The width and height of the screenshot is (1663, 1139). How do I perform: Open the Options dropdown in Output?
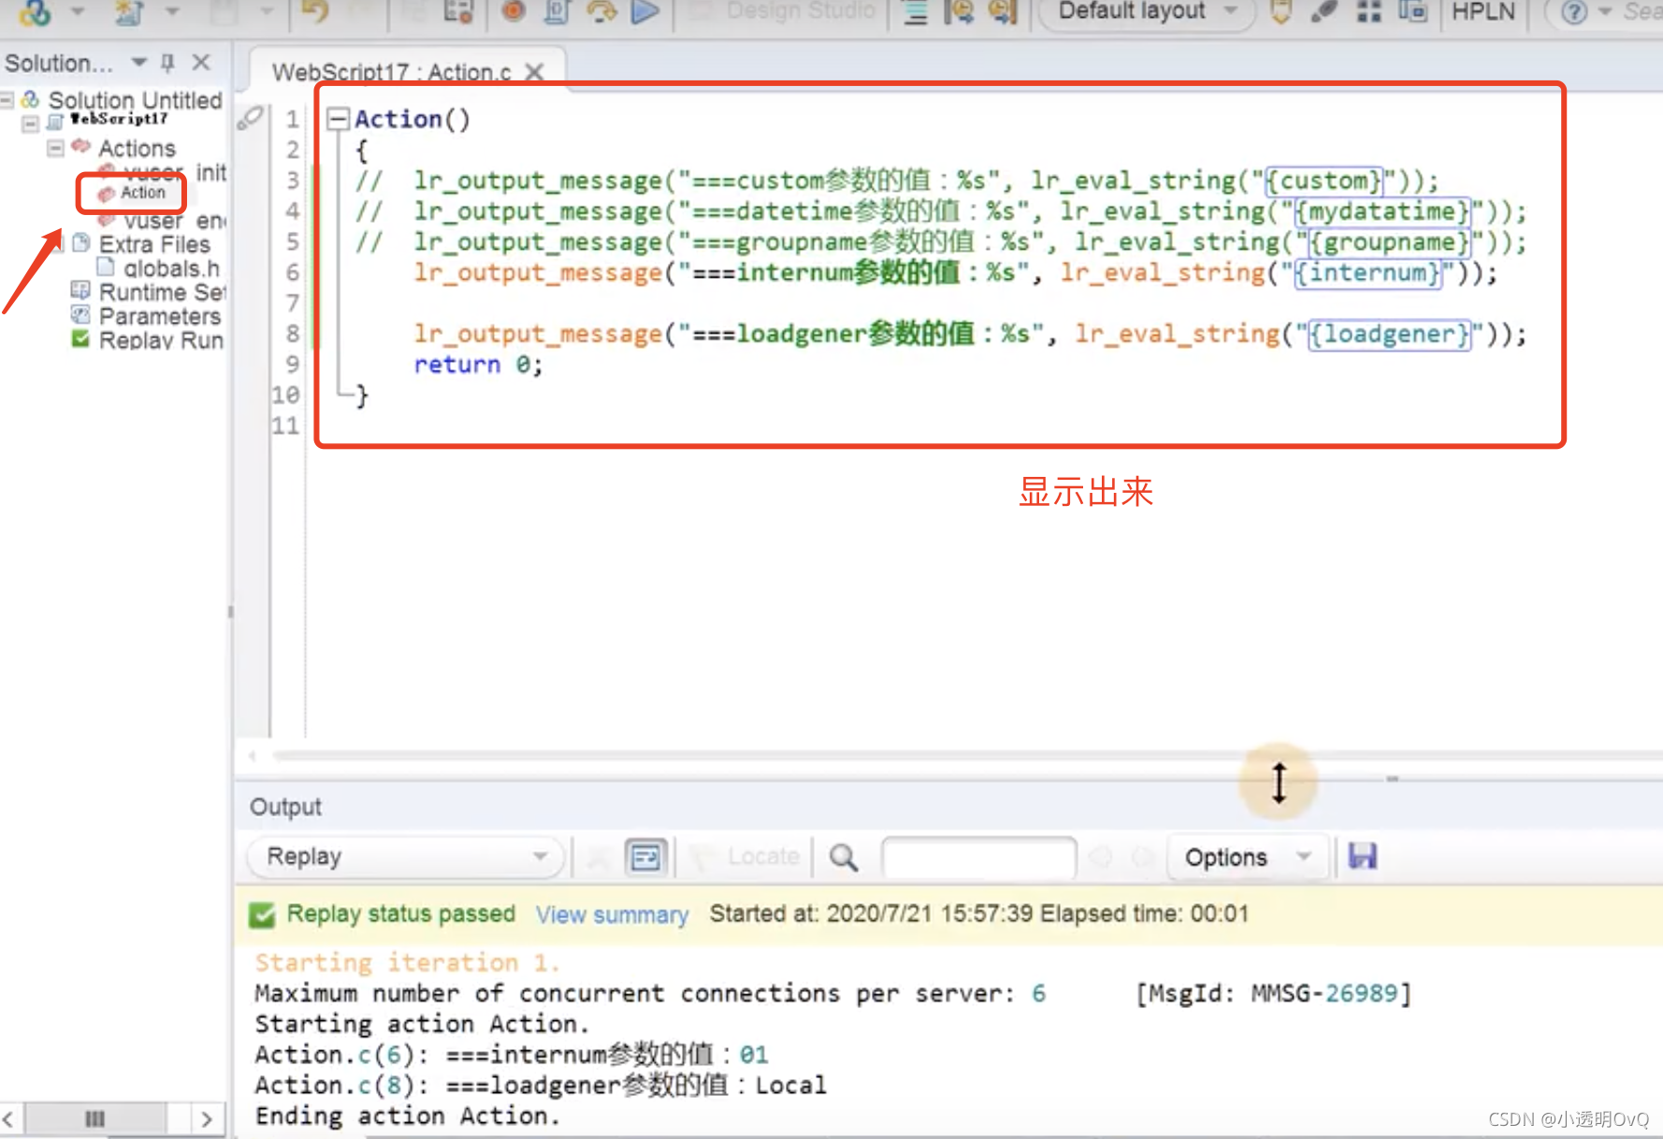pyautogui.click(x=1248, y=857)
